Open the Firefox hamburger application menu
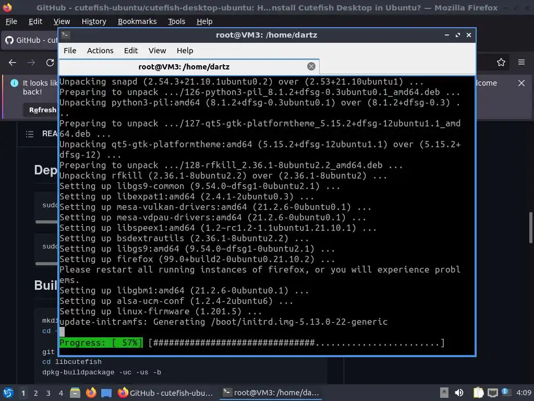 [x=521, y=63]
